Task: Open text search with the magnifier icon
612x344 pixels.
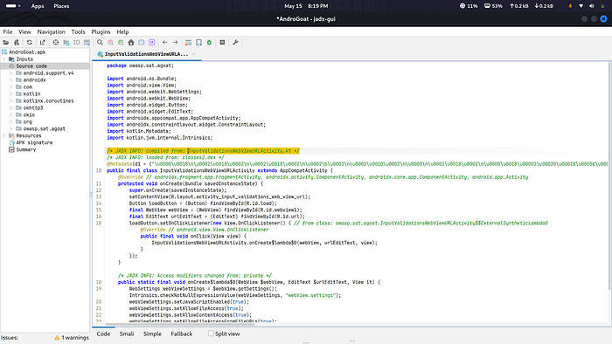Action: click(x=100, y=43)
